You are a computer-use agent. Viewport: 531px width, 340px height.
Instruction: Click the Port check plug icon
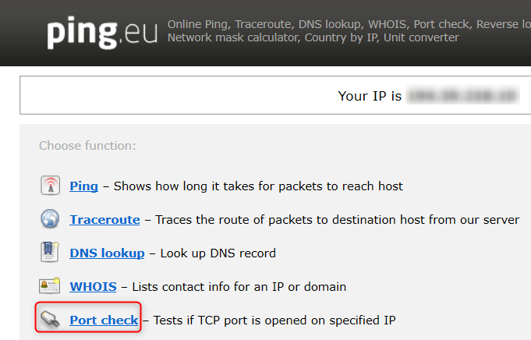click(x=50, y=320)
